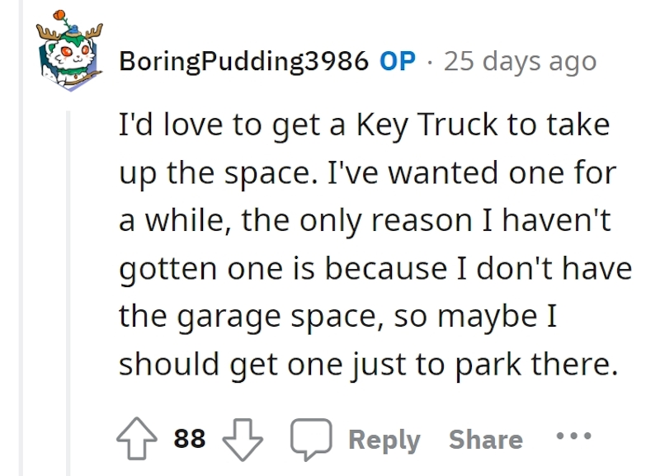Open BoringPudding3986's snoo avatar

pos(70,50)
